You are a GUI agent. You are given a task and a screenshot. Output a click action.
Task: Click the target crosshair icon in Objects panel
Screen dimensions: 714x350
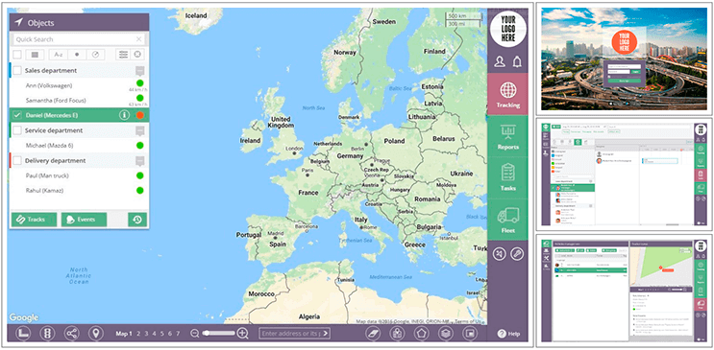coord(137,55)
